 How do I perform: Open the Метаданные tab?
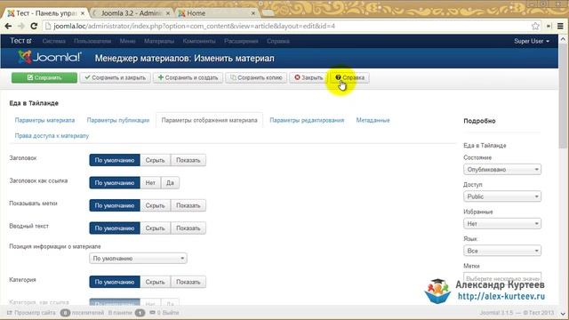[373, 120]
